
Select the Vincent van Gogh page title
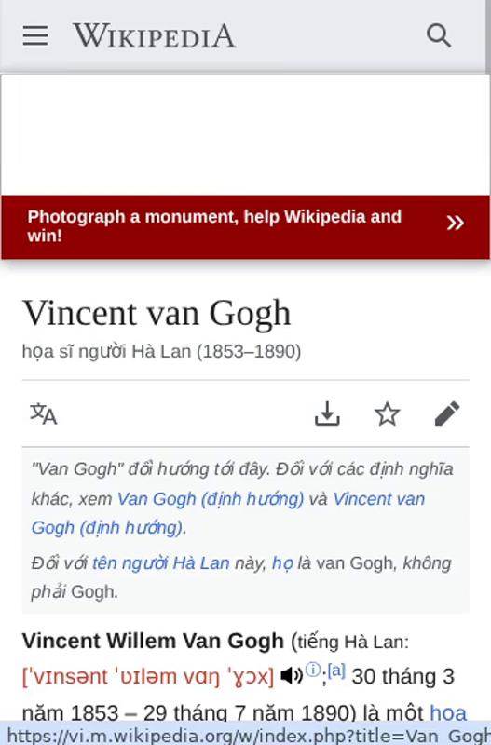point(157,313)
